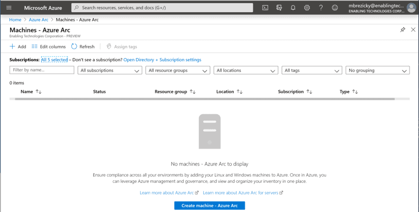Refresh the machines list

[83, 47]
